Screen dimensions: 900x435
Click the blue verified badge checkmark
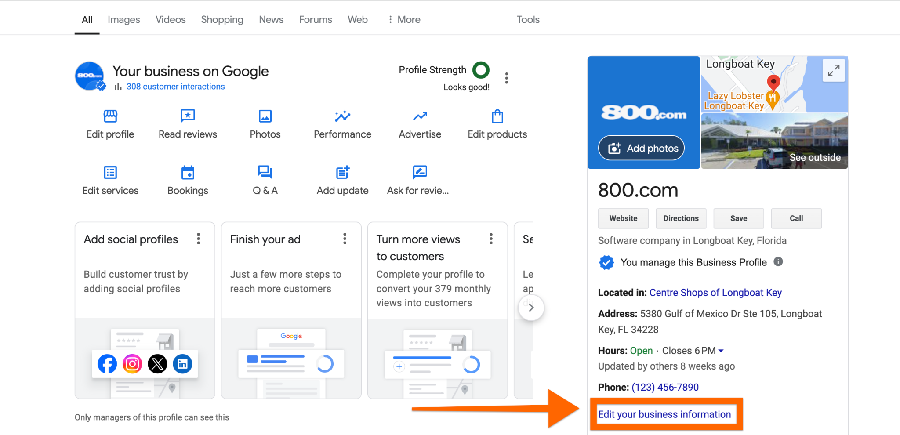point(606,262)
